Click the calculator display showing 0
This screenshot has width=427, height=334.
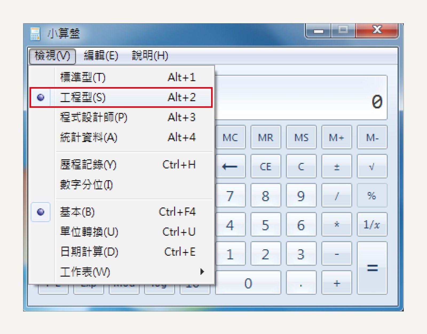[301, 98]
